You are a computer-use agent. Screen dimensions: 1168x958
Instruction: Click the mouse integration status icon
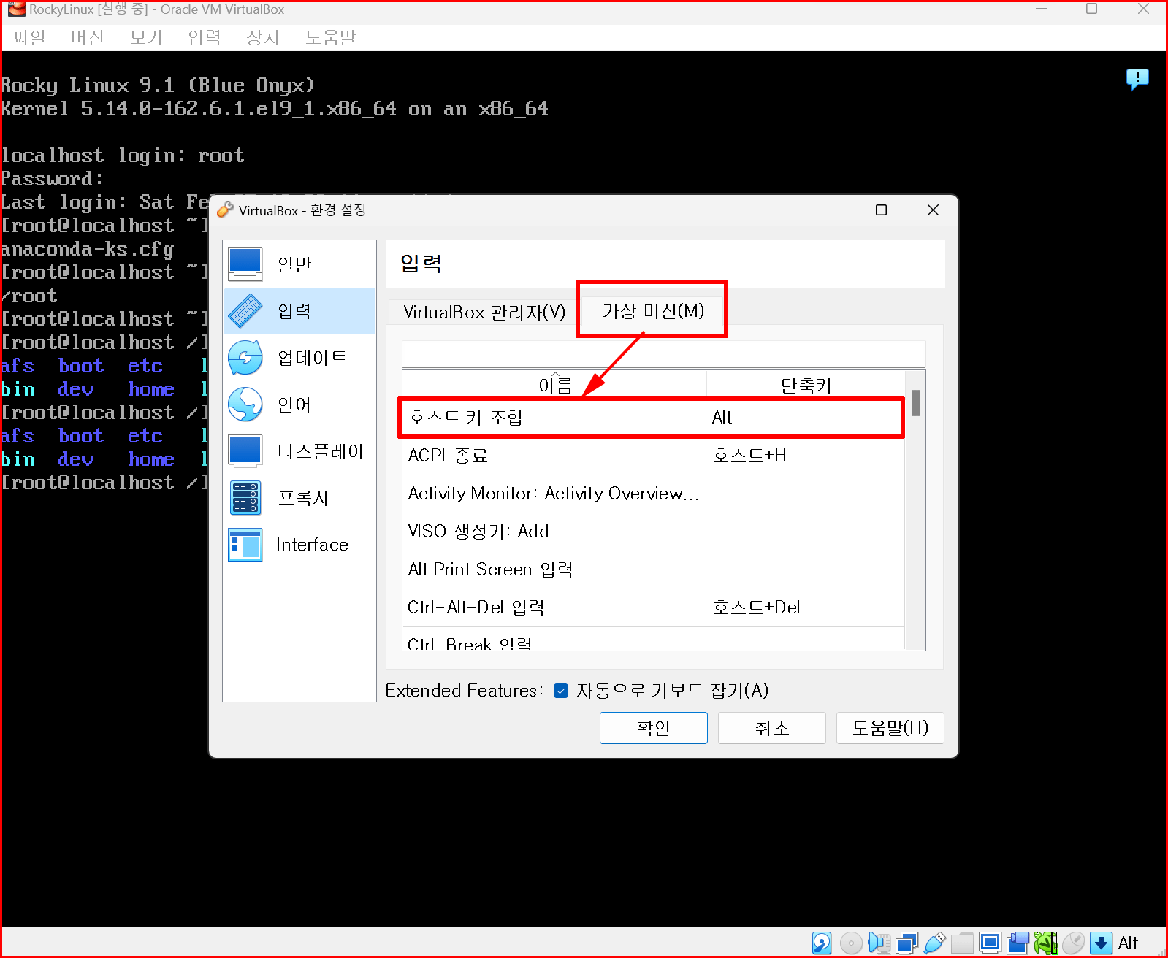coord(1073,943)
